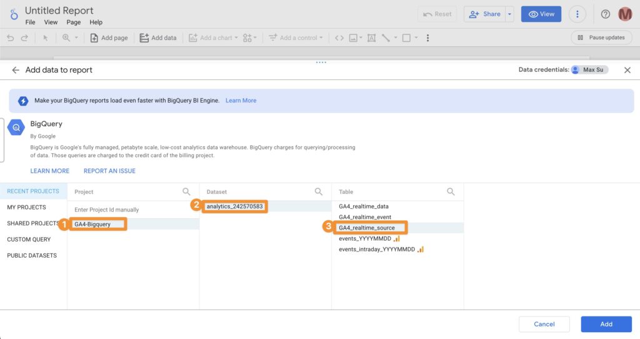
Task: Select the GA4_realtime_event table
Action: [397, 217]
